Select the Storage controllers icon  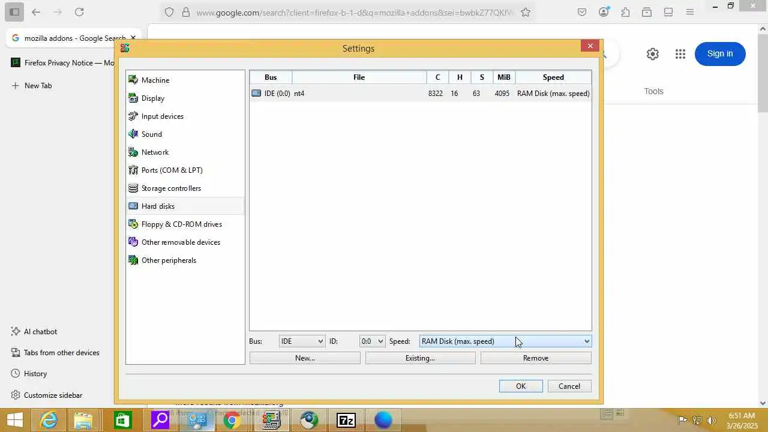coord(133,188)
